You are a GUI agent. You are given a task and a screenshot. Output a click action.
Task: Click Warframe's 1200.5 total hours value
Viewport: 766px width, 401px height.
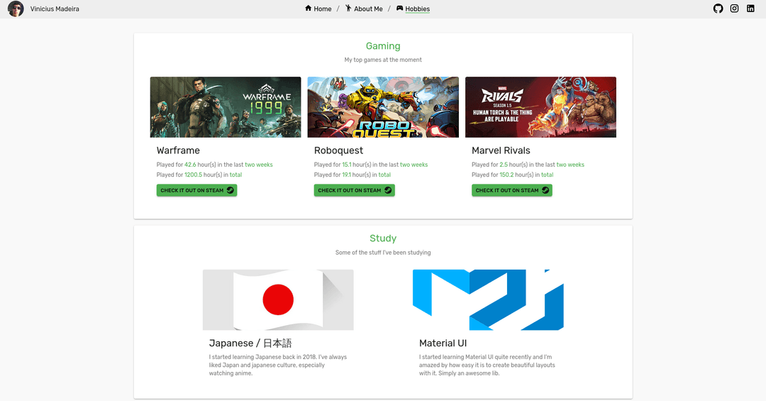(193, 175)
